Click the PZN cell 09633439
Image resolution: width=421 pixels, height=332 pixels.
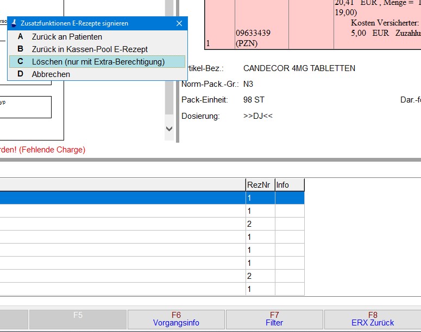point(253,37)
